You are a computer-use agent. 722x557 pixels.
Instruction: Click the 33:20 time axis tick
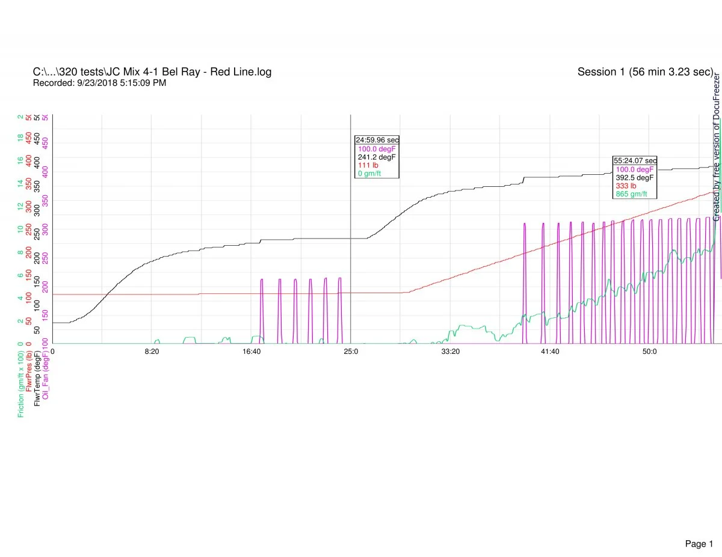click(x=450, y=351)
